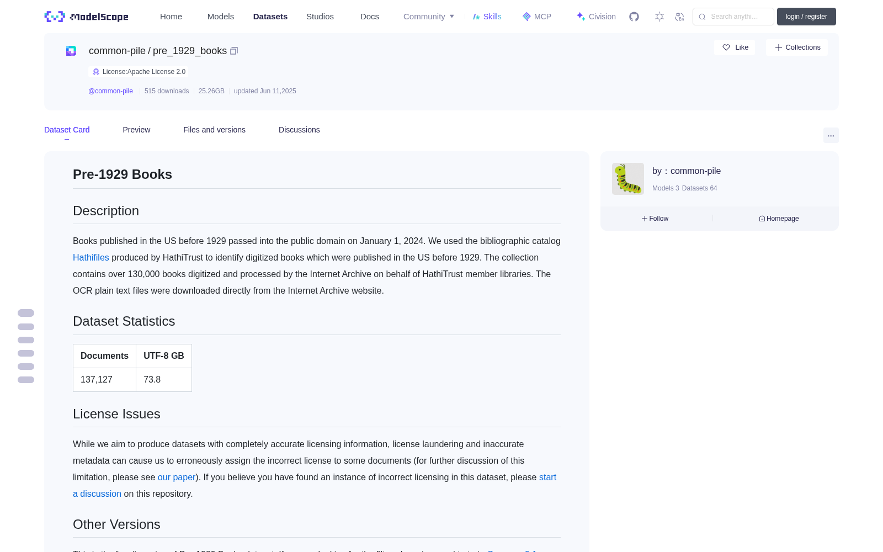Image resolution: width=883 pixels, height=552 pixels.
Task: Click the 'Documents' table header
Action: (104, 356)
